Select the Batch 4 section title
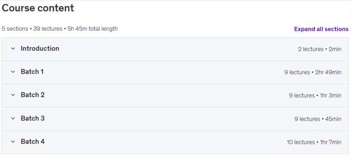Screen dimensions: 351x157 tap(33, 142)
